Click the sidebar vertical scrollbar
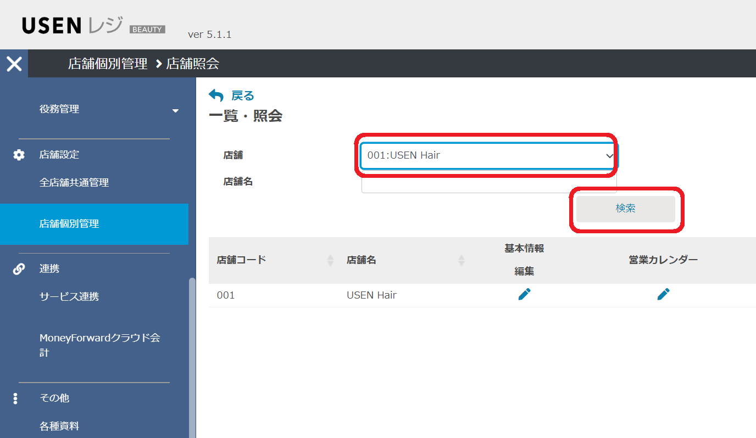756x438 pixels. click(x=192, y=357)
